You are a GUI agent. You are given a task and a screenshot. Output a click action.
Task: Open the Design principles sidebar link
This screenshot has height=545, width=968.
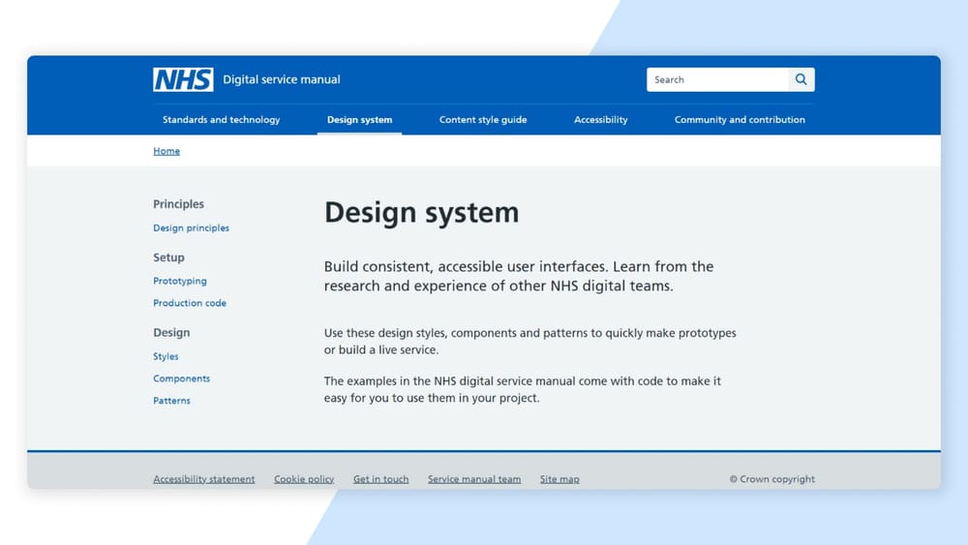coord(191,228)
